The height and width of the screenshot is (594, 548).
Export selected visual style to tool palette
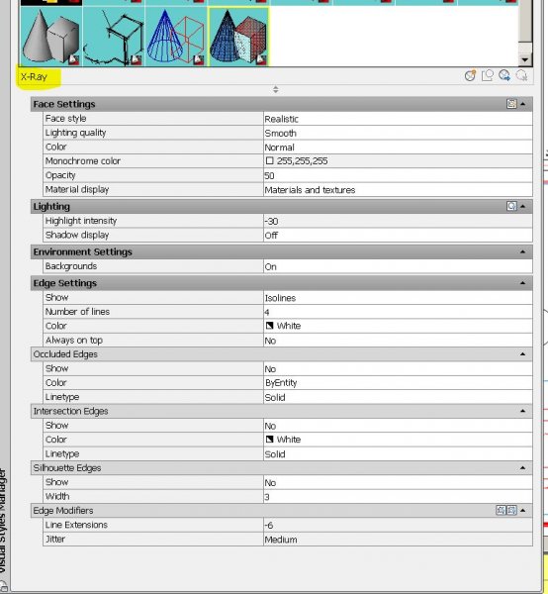click(x=504, y=76)
